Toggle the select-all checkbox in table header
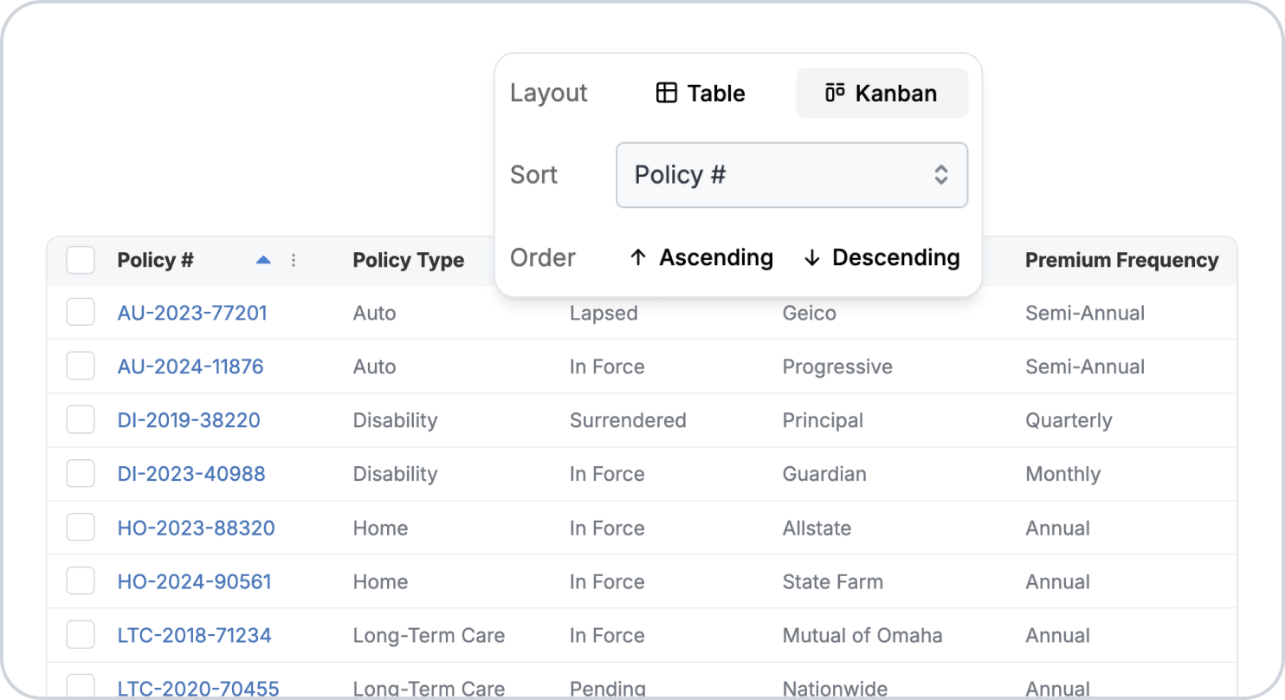Screen dimensions: 1285x700 point(81,260)
